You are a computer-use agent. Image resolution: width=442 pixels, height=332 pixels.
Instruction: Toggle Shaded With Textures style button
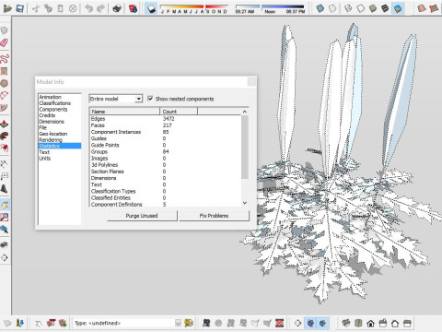pos(385,8)
